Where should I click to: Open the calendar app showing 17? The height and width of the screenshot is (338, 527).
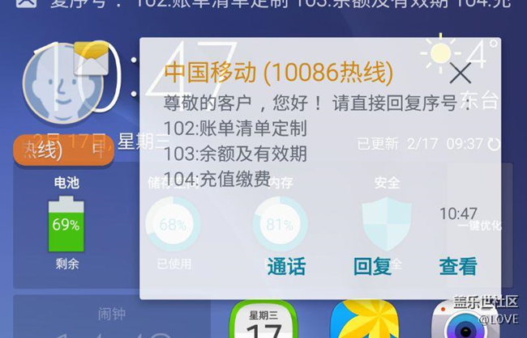pyautogui.click(x=263, y=320)
